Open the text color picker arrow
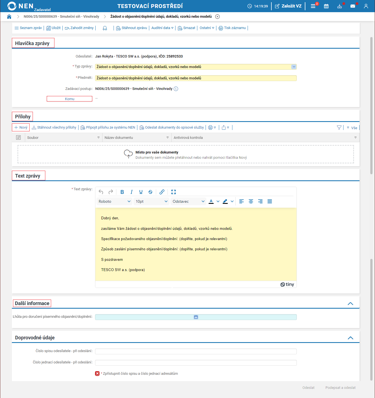The height and width of the screenshot is (398, 375). click(218, 201)
